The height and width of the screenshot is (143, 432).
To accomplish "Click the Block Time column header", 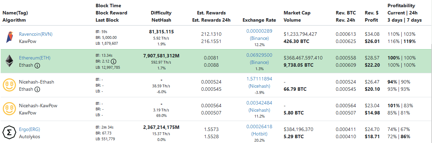I will point(111,13).
